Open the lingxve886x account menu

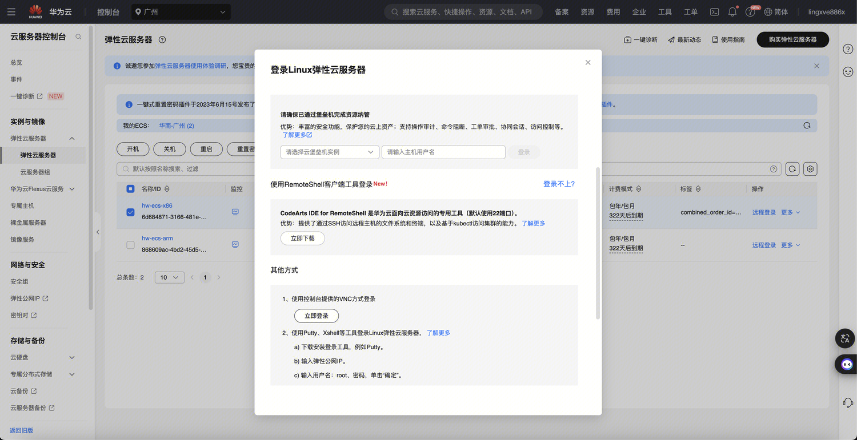pos(826,12)
